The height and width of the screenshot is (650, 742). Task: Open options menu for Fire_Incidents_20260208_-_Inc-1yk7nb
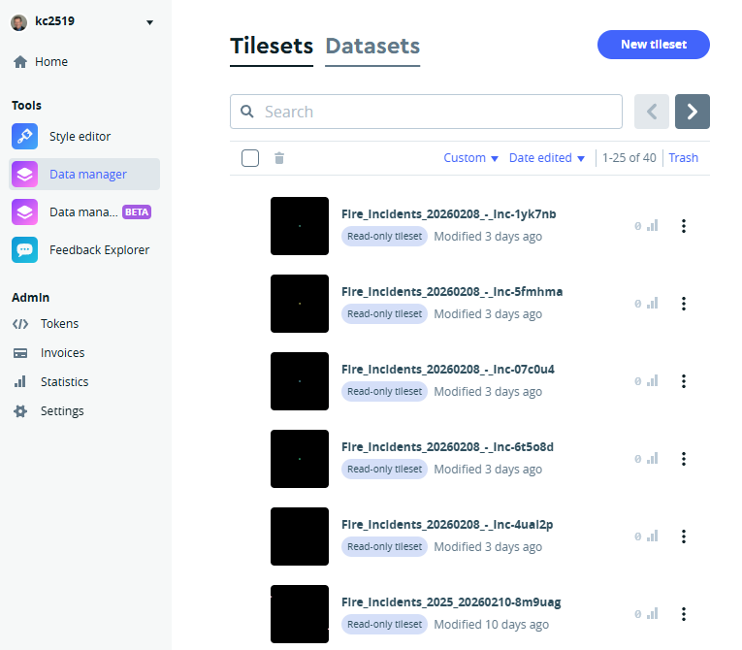coord(684,226)
